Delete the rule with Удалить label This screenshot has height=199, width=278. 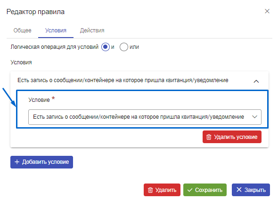point(166,190)
